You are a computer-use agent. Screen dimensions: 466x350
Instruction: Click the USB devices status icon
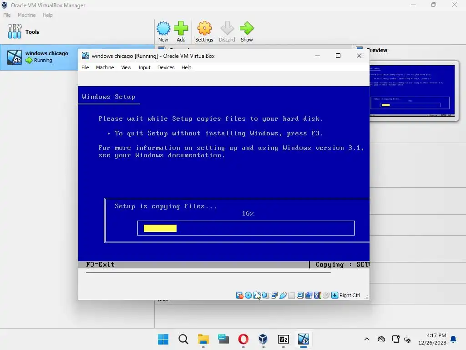tap(283, 295)
